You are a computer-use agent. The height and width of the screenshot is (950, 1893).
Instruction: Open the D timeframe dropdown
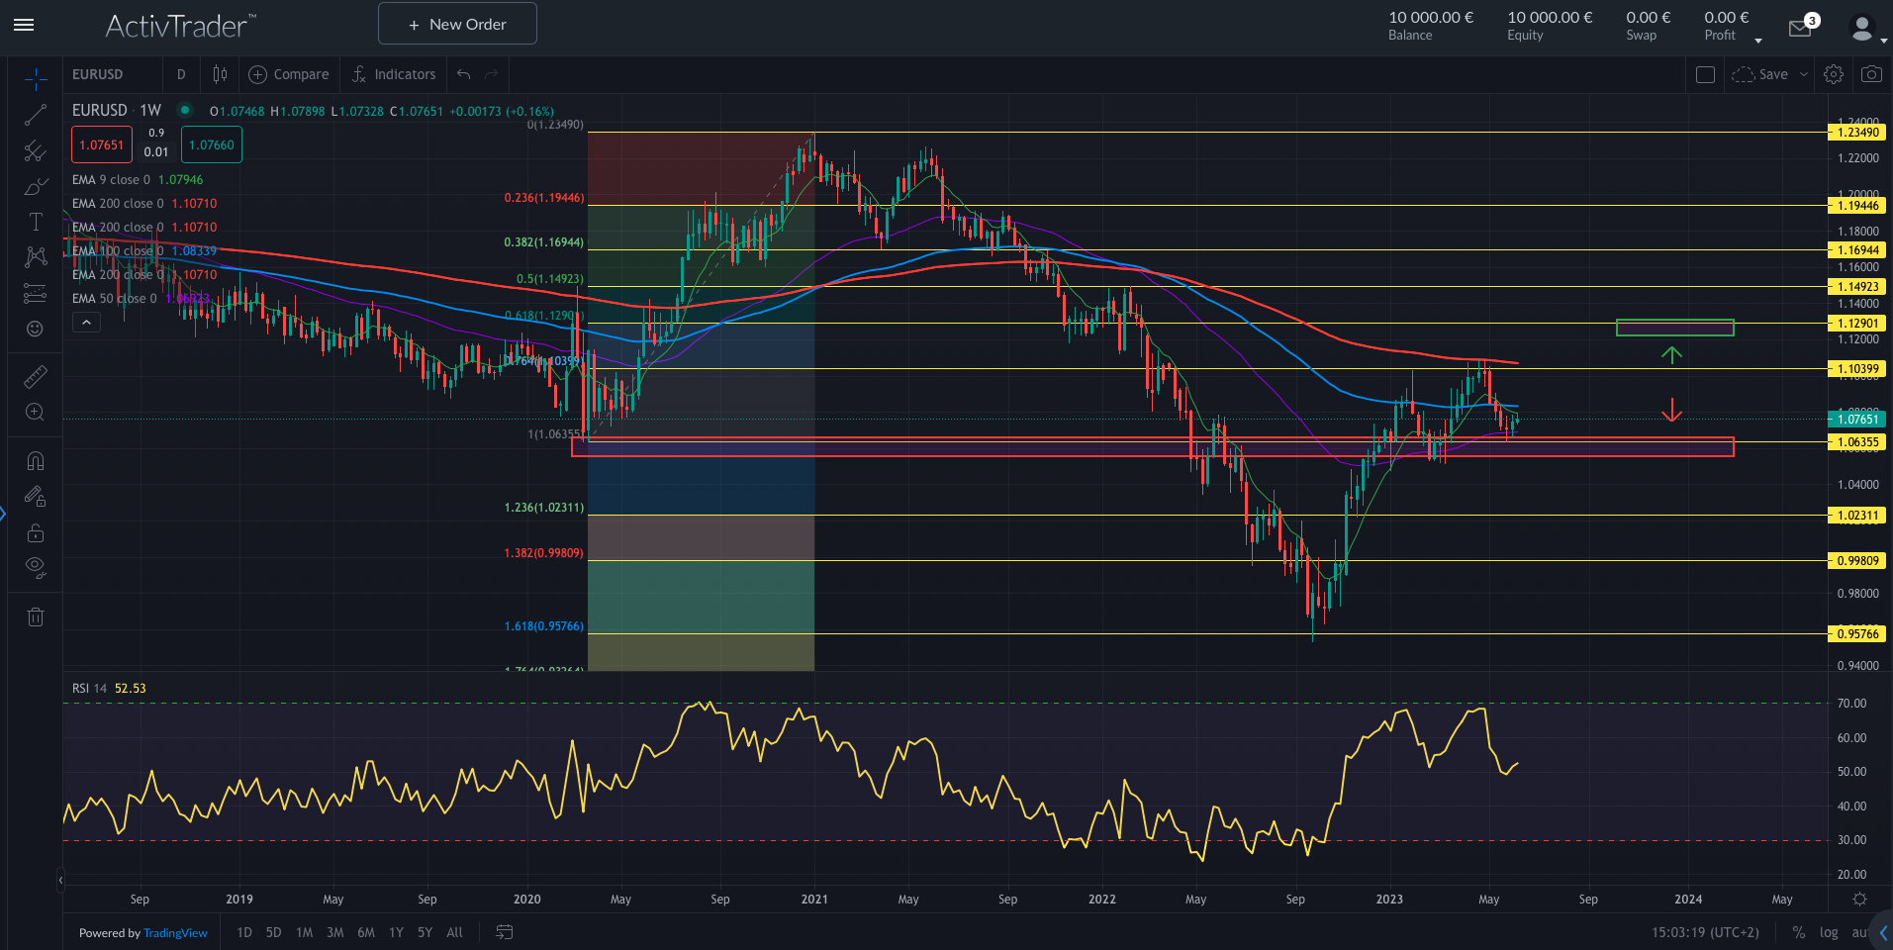coord(181,73)
